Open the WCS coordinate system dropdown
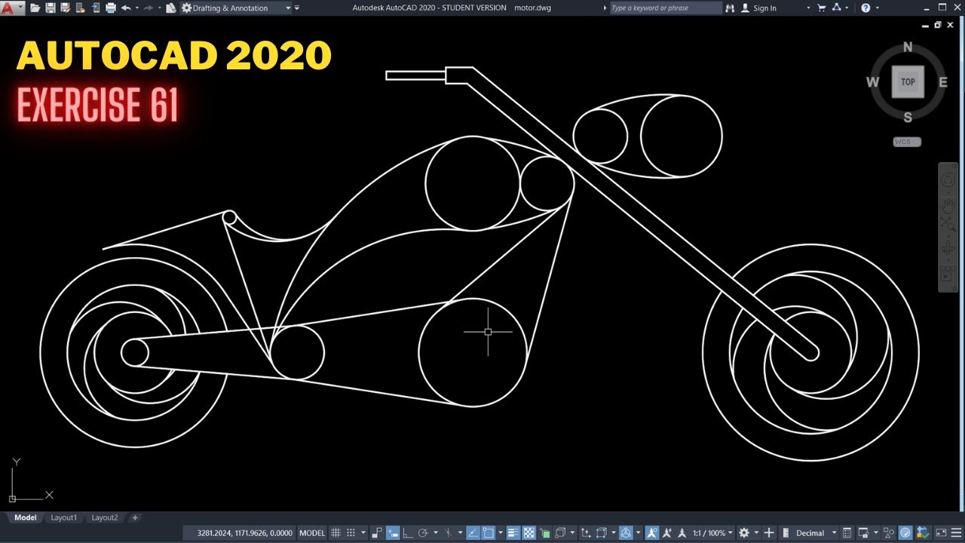The width and height of the screenshot is (965, 543). (907, 142)
